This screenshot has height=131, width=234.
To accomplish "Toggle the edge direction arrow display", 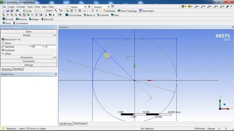I will 227,7.
